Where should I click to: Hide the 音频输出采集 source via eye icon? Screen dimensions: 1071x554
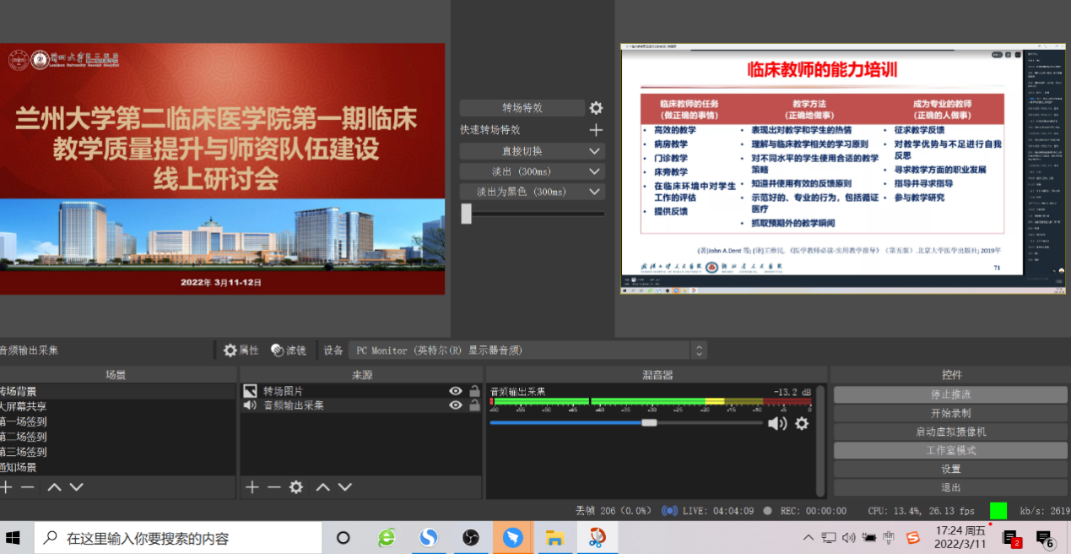pyautogui.click(x=456, y=405)
